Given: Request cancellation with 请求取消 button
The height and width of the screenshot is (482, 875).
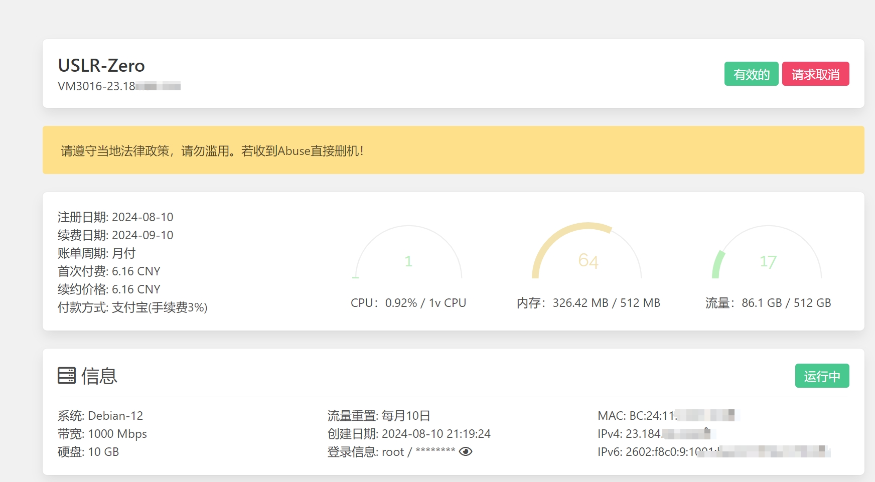Looking at the screenshot, I should point(815,74).
